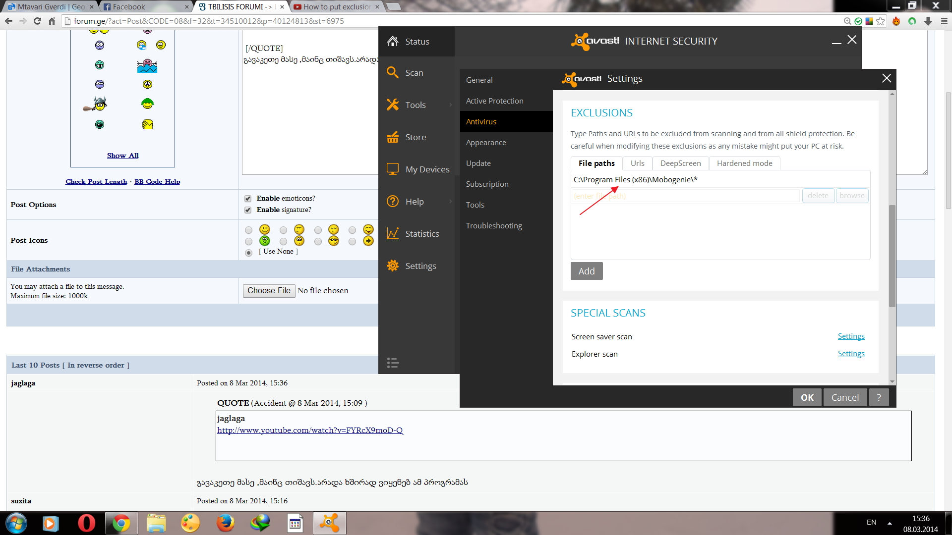Select the Use None post icon radio
Screen dimensions: 952x535
click(x=249, y=253)
